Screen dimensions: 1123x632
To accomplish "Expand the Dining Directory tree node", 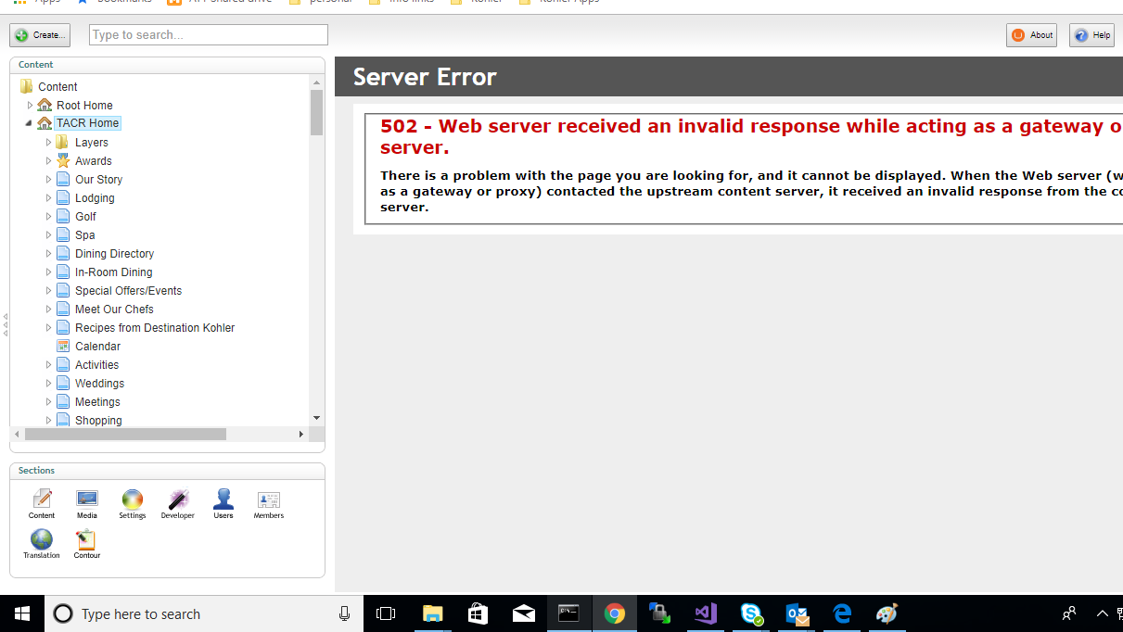I will click(x=48, y=253).
